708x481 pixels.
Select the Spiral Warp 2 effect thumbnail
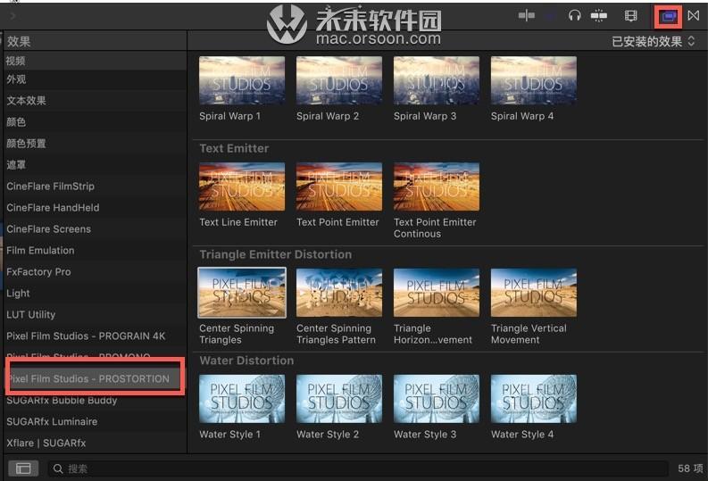coord(339,80)
